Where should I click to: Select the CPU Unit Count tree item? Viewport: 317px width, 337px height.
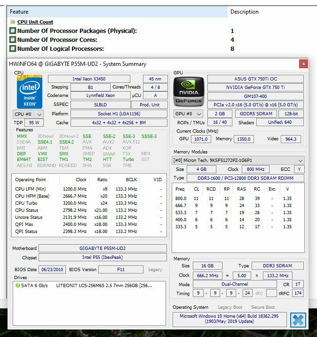click(x=35, y=22)
